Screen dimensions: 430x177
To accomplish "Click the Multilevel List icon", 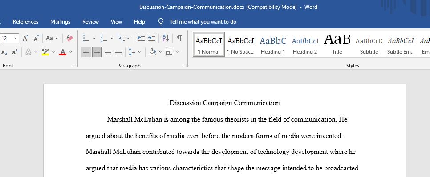I will 121,38.
